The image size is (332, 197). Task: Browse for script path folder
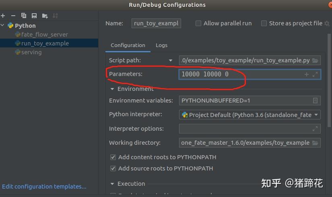(x=315, y=61)
